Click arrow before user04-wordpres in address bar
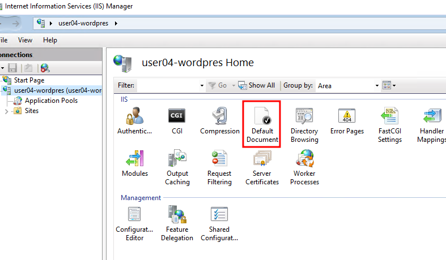This screenshot has width=446, height=260. [51, 23]
